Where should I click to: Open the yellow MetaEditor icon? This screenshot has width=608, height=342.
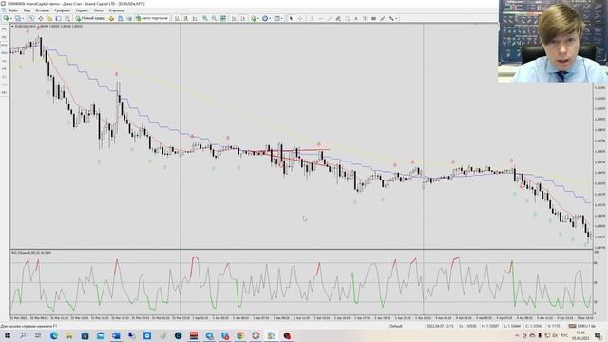111,18
